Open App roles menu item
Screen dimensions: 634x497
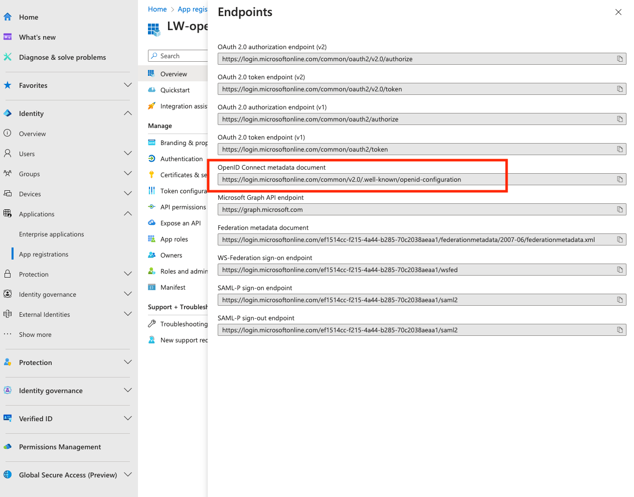pyautogui.click(x=173, y=239)
